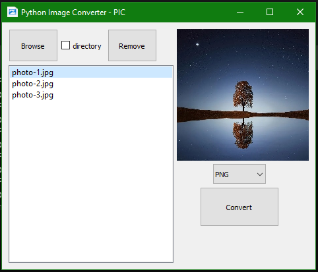Viewport: 318px width, 272px height.
Task: Maximize the Python Image Converter window
Action: tap(270, 12)
